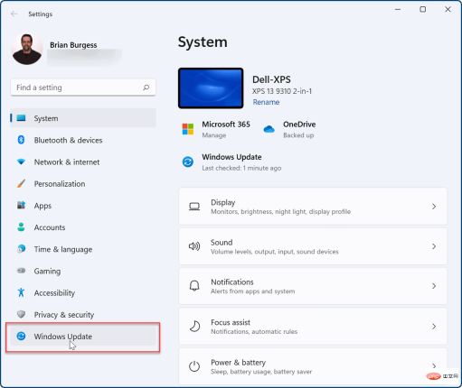
Task: Select Windows Update in the sidebar
Action: click(83, 337)
